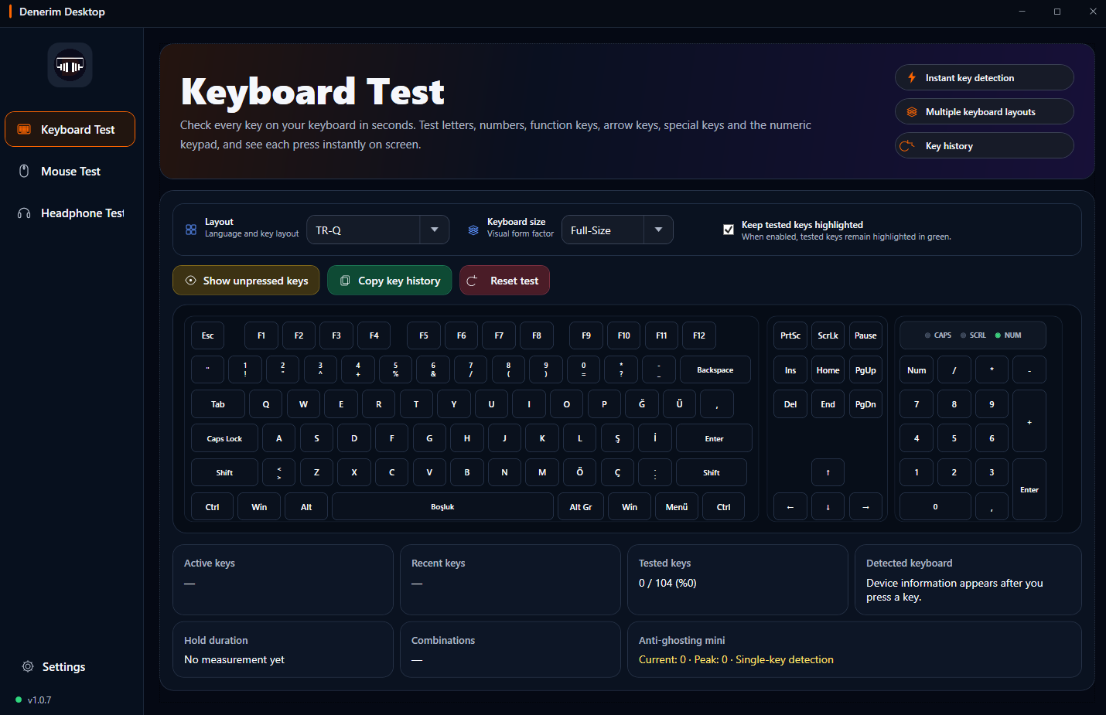Click the numpad 0 key

coord(935,506)
